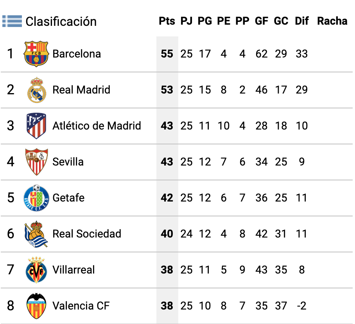
Task: Click the Real Madrid club crest
Action: [x=36, y=90]
